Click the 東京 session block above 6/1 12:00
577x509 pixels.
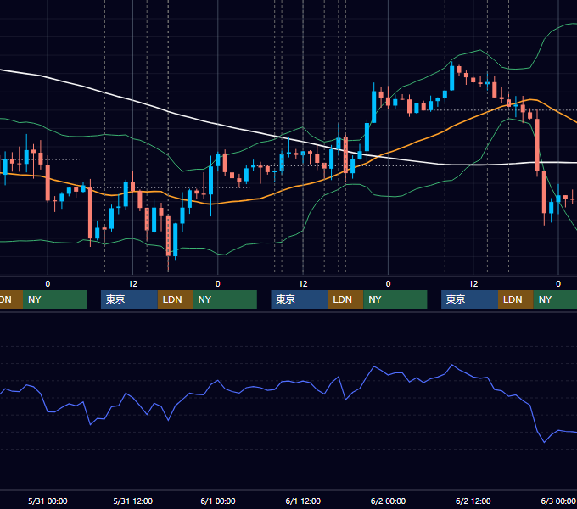coord(300,299)
